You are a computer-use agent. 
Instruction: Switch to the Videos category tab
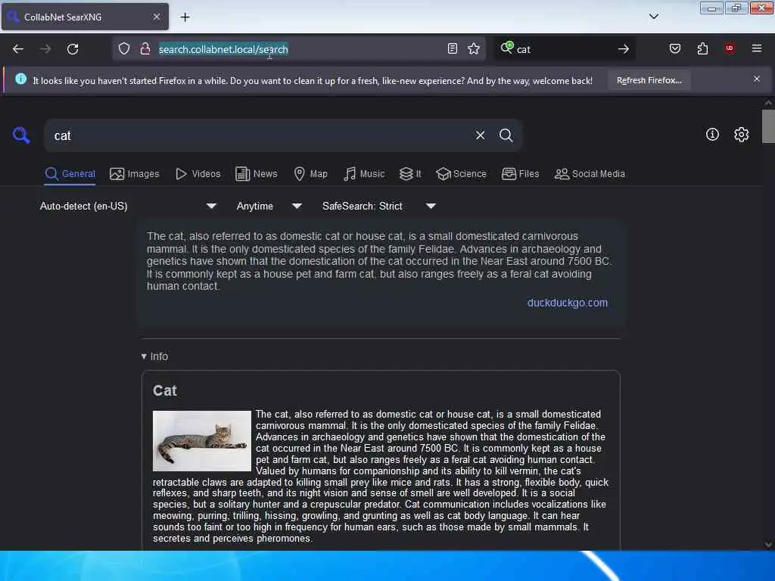pyautogui.click(x=198, y=174)
